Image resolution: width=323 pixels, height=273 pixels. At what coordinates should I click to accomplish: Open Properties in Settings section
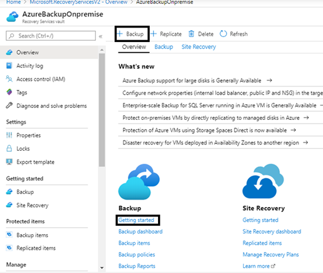[x=49, y=135]
